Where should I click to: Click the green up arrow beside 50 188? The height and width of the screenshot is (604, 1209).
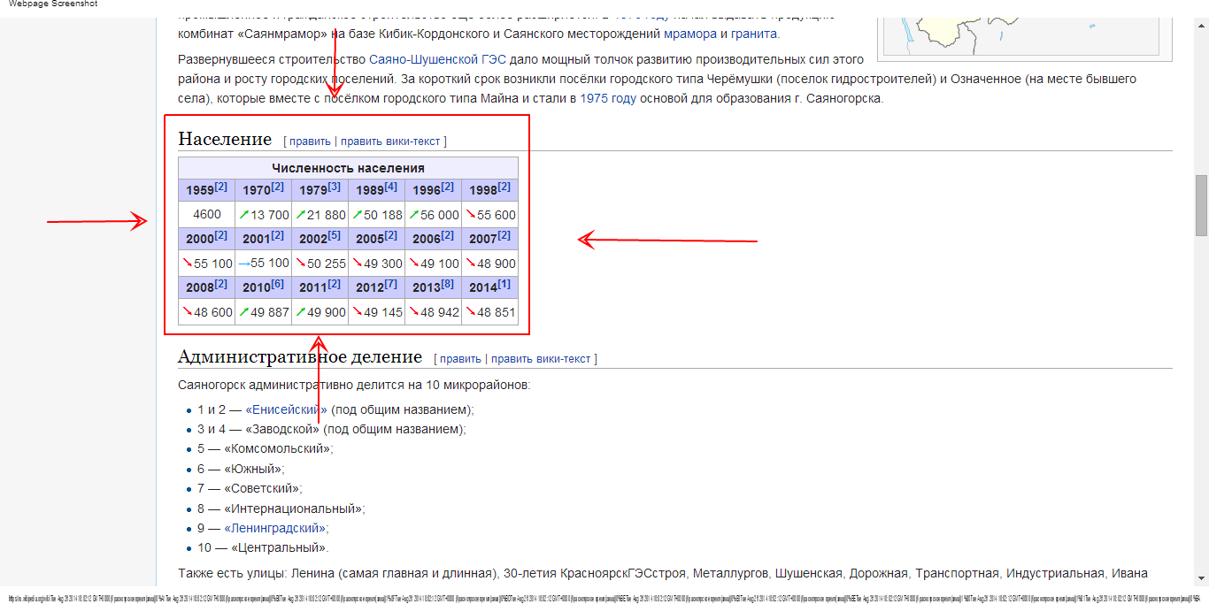(x=358, y=214)
